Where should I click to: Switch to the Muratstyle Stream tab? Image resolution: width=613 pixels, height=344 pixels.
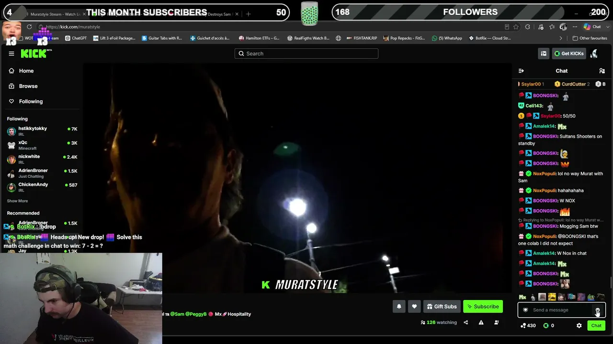[55, 14]
